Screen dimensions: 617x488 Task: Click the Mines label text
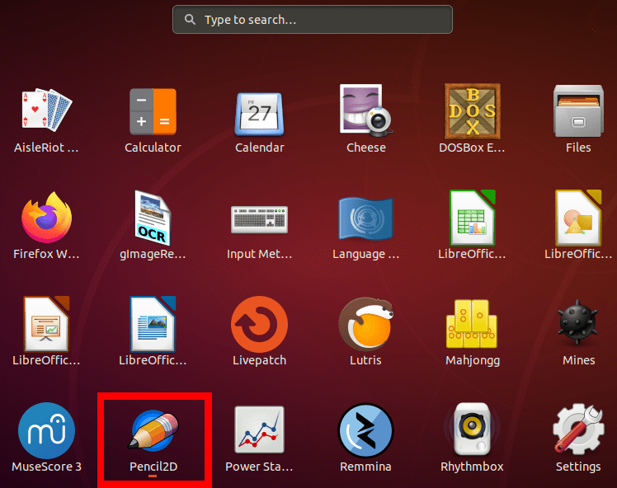pyautogui.click(x=578, y=360)
